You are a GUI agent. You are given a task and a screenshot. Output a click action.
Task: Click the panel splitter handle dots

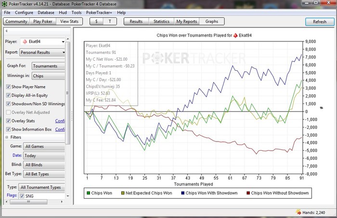point(72,116)
